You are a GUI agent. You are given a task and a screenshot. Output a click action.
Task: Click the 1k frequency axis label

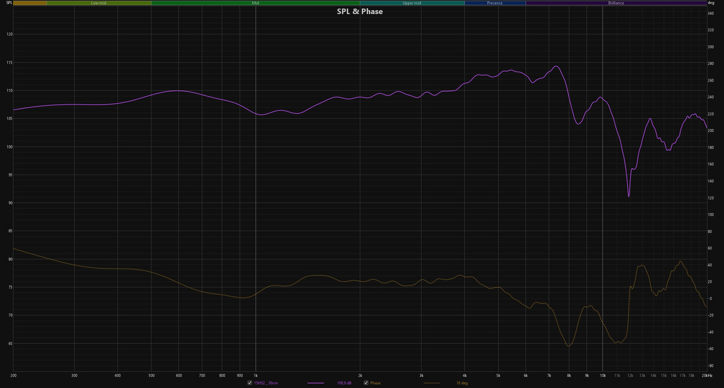pyautogui.click(x=256, y=375)
